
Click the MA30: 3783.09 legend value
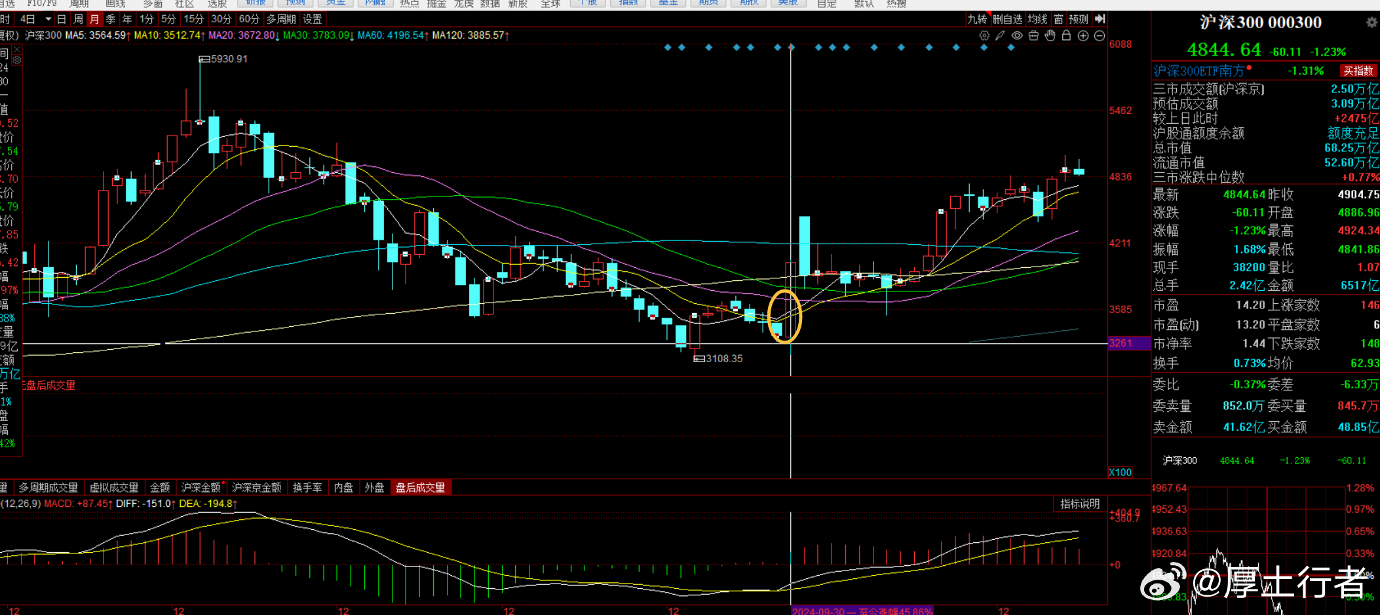319,35
